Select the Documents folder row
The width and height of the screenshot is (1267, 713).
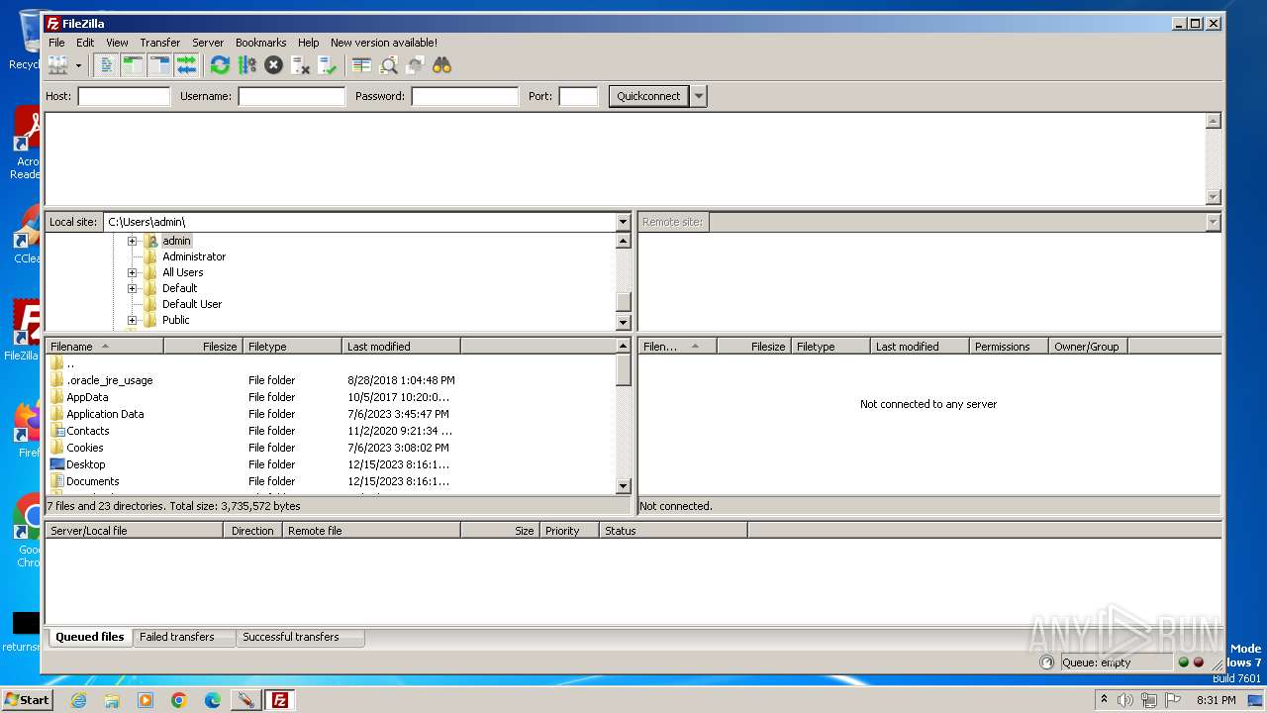click(x=331, y=481)
